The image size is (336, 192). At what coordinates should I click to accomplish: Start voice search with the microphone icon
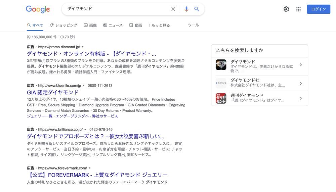pos(186,9)
